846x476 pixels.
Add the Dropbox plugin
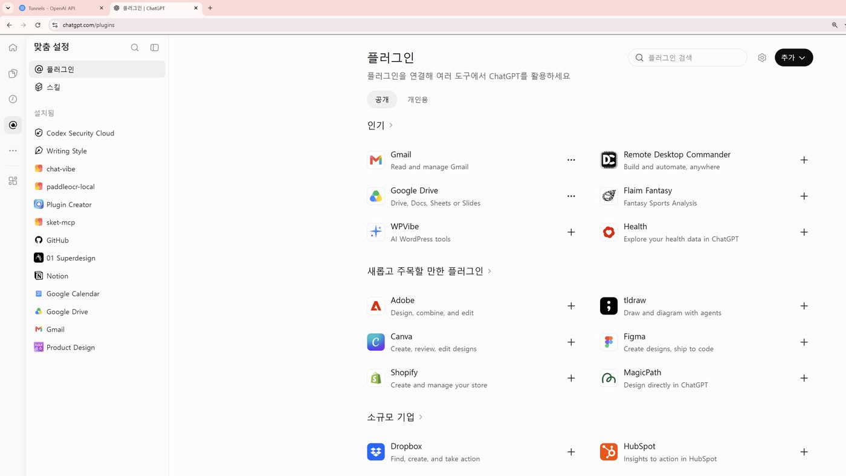pyautogui.click(x=571, y=452)
